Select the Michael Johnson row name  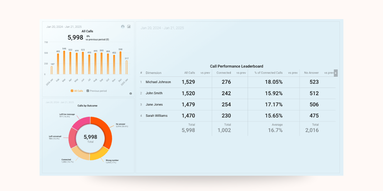pos(158,82)
